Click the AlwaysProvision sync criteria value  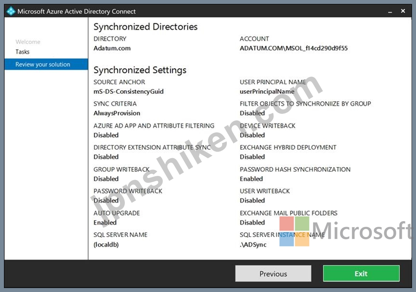click(117, 113)
